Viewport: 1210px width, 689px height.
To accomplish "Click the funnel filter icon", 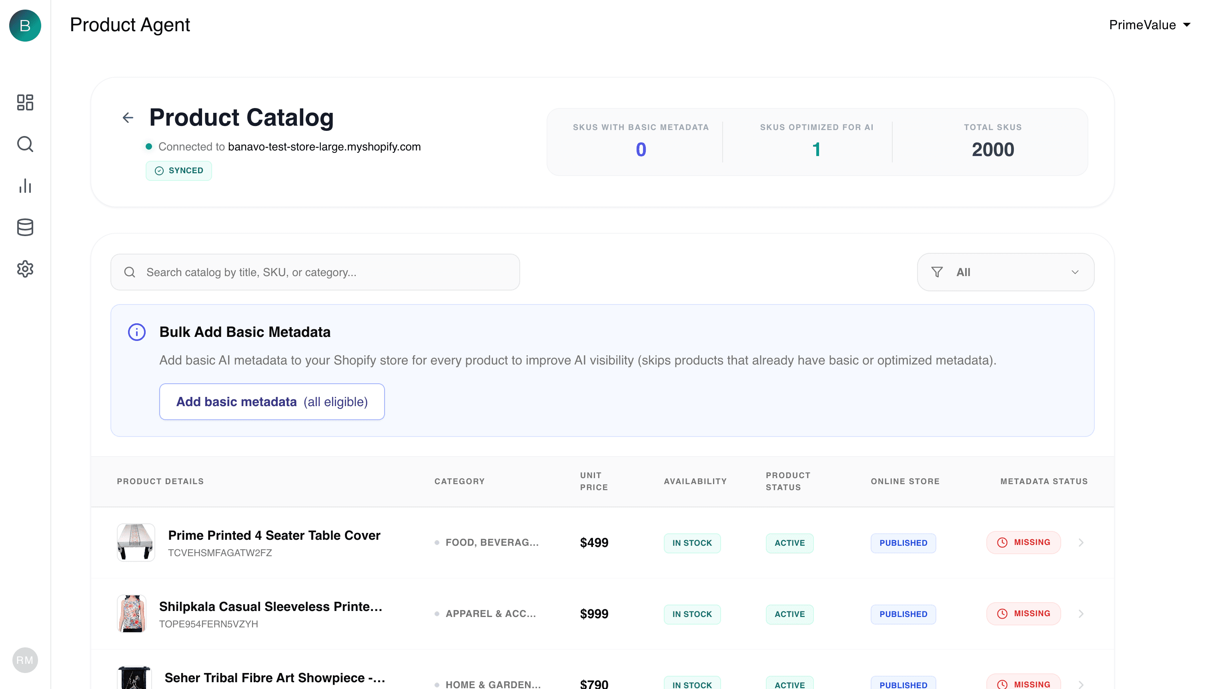I will point(936,272).
